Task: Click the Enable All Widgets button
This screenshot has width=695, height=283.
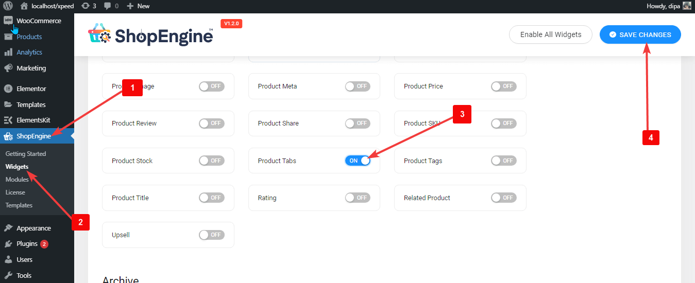Action: tap(551, 34)
